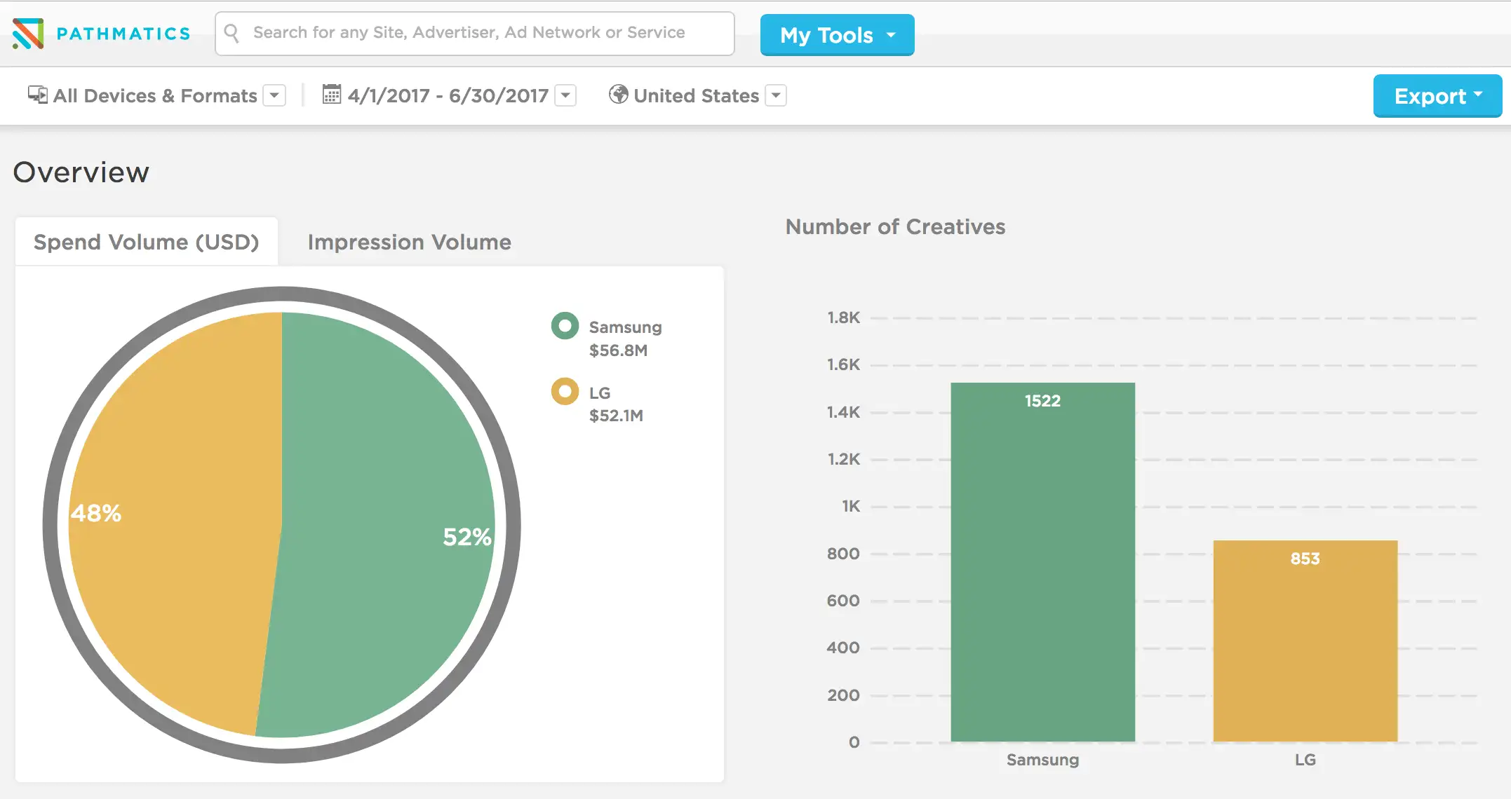Click the 1.8K y-axis label

843,317
